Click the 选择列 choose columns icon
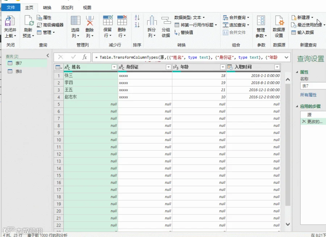Screen dimensions: 326x237 pyautogui.click(x=75, y=20)
